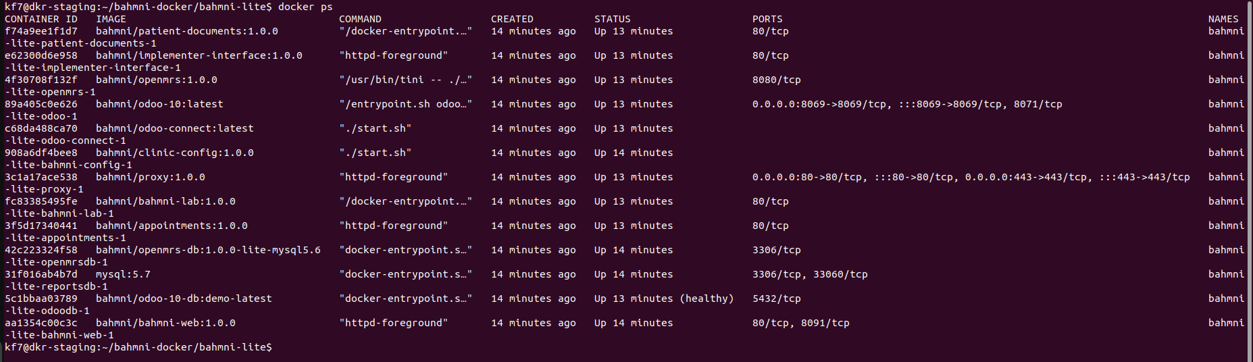This screenshot has height=362, width=1253.
Task: Click the 8080/tcp port text
Action: 777,80
